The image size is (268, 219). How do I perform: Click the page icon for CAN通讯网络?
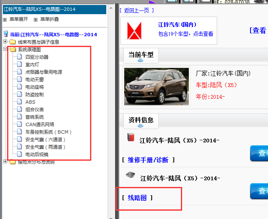(x=20, y=124)
